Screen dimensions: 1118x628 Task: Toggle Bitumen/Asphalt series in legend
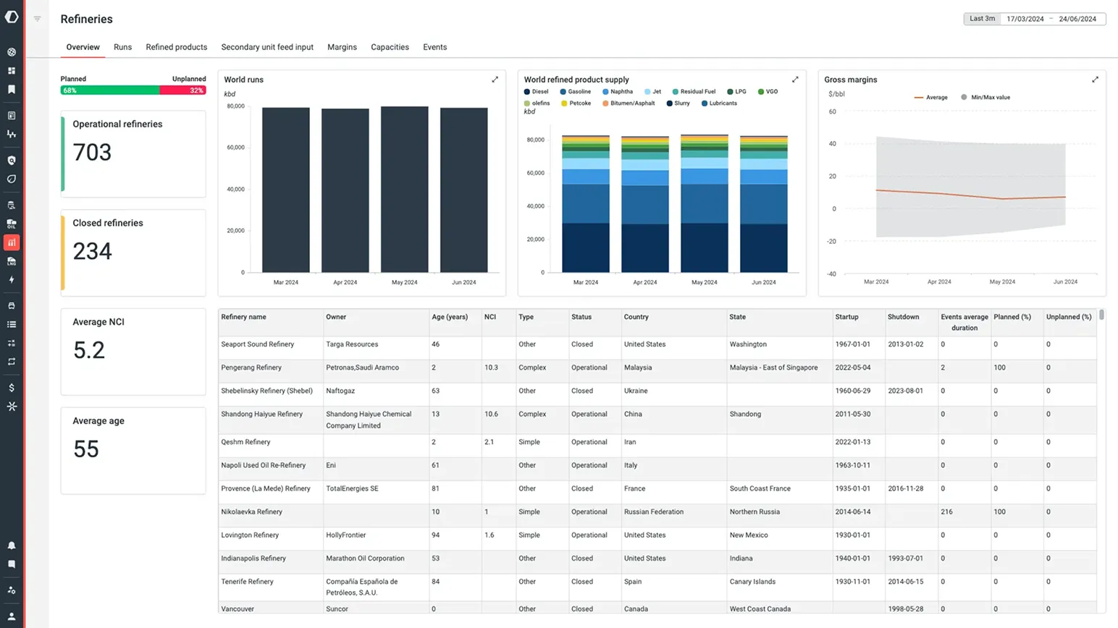pos(629,103)
